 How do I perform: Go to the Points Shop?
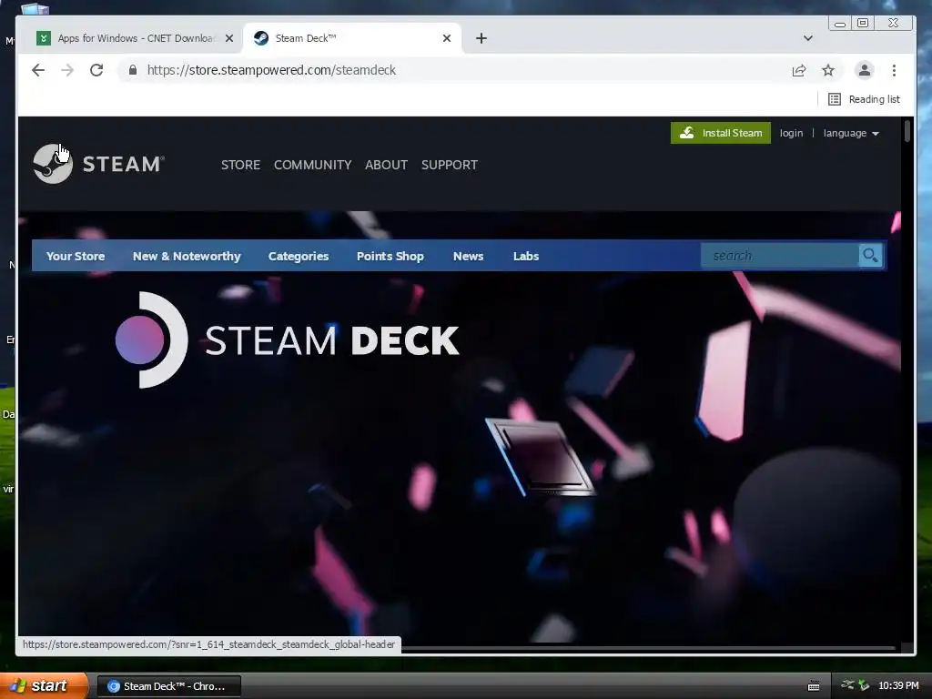(x=390, y=256)
